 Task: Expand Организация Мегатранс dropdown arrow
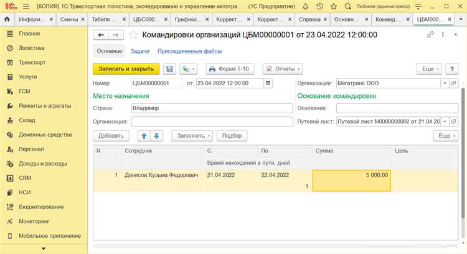[x=445, y=83]
